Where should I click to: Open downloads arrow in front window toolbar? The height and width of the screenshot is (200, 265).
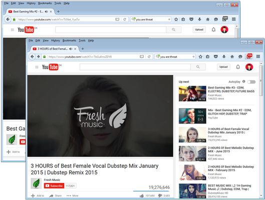coord(224,56)
